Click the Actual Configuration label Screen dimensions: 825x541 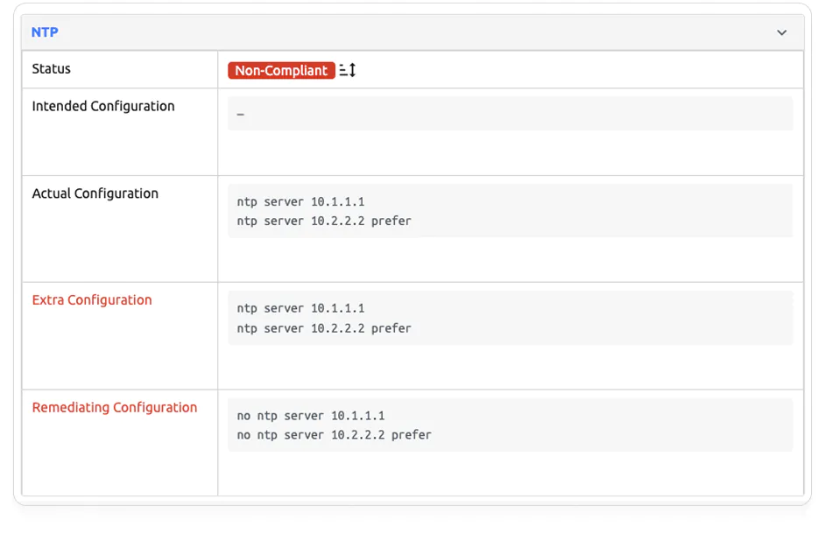coord(95,194)
